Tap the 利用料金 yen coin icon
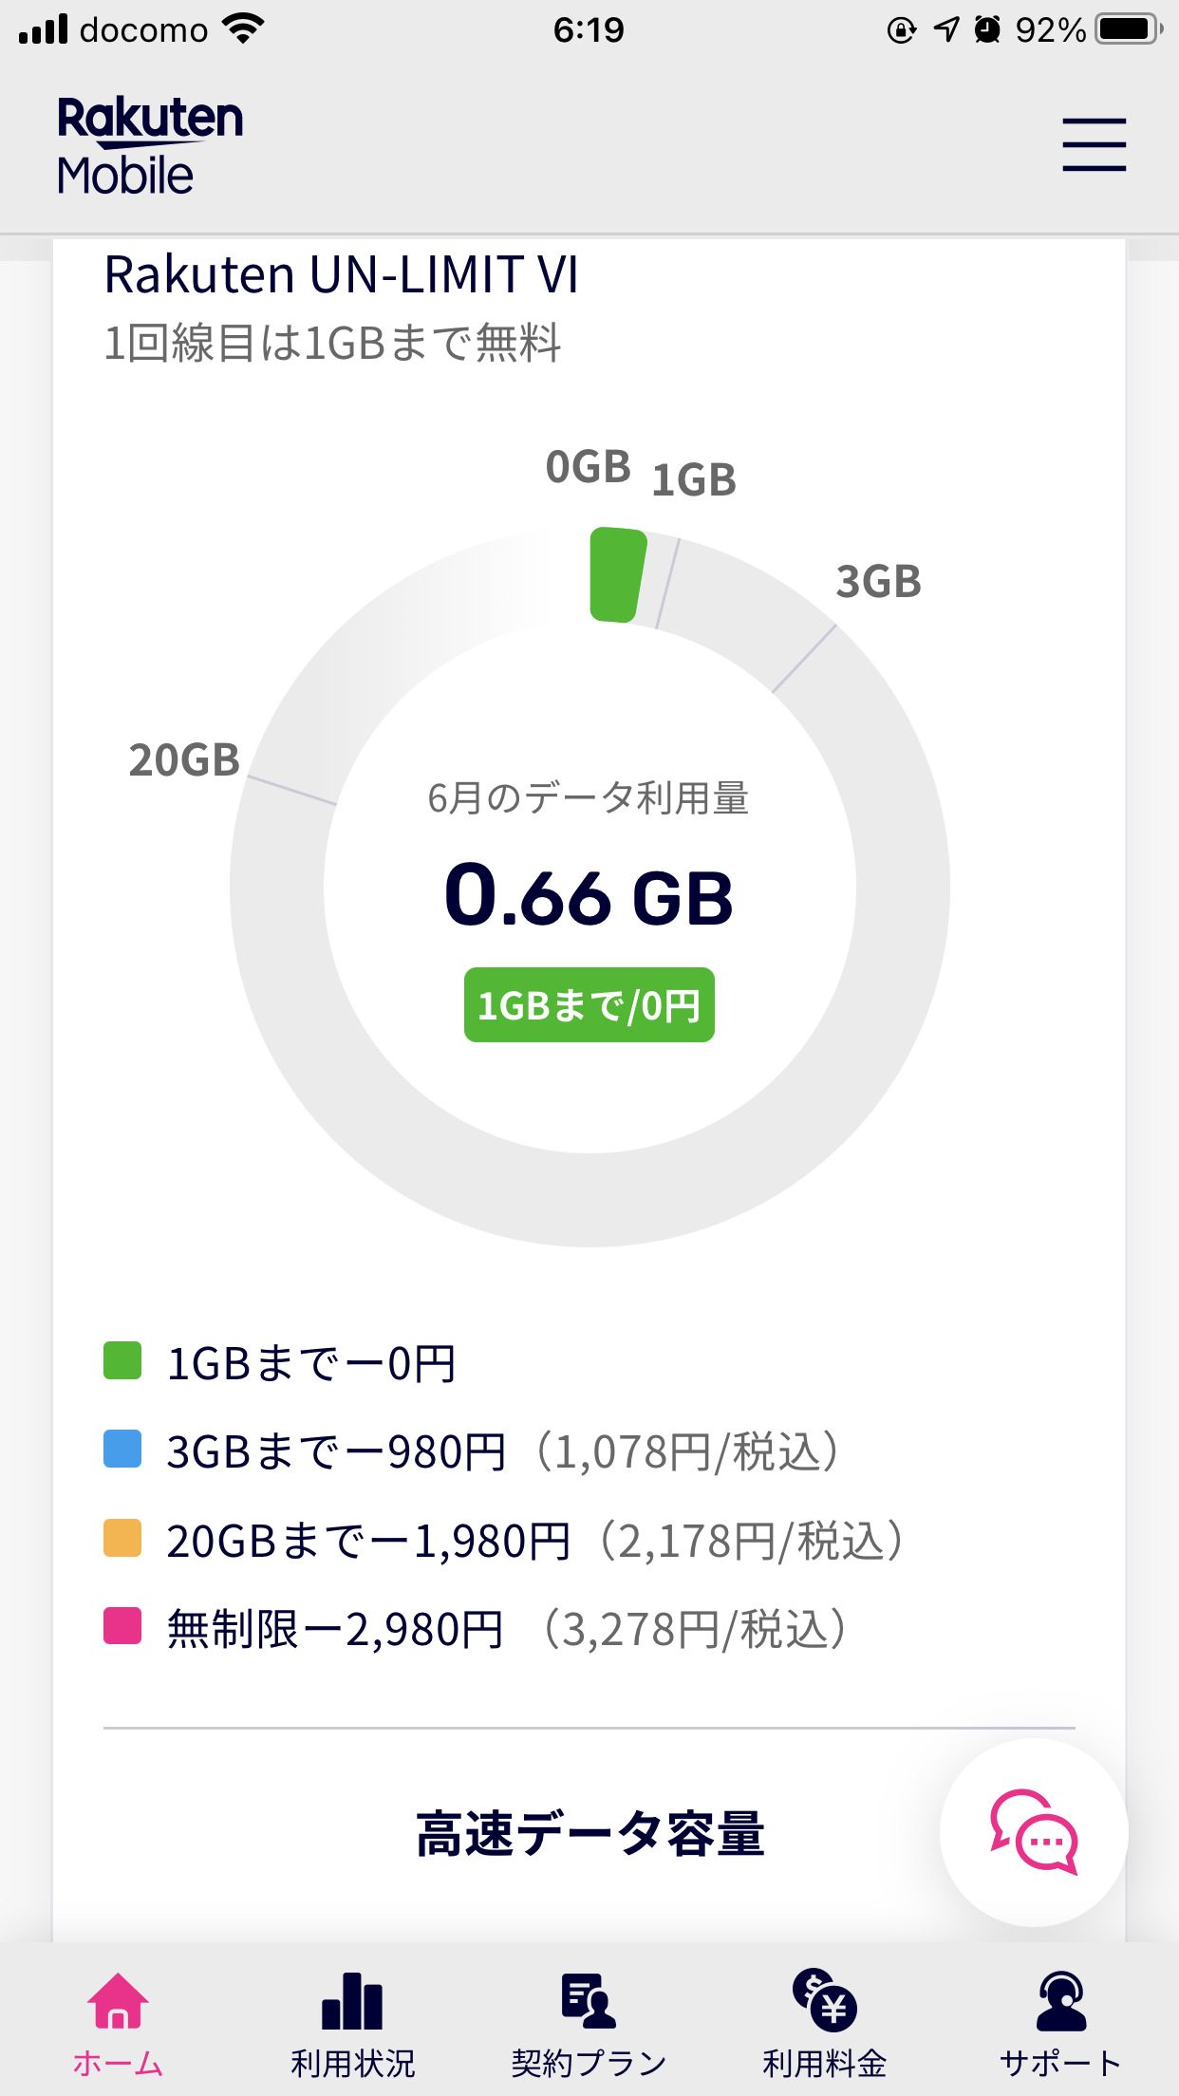Viewport: 1179px width, 2096px height. click(824, 2000)
